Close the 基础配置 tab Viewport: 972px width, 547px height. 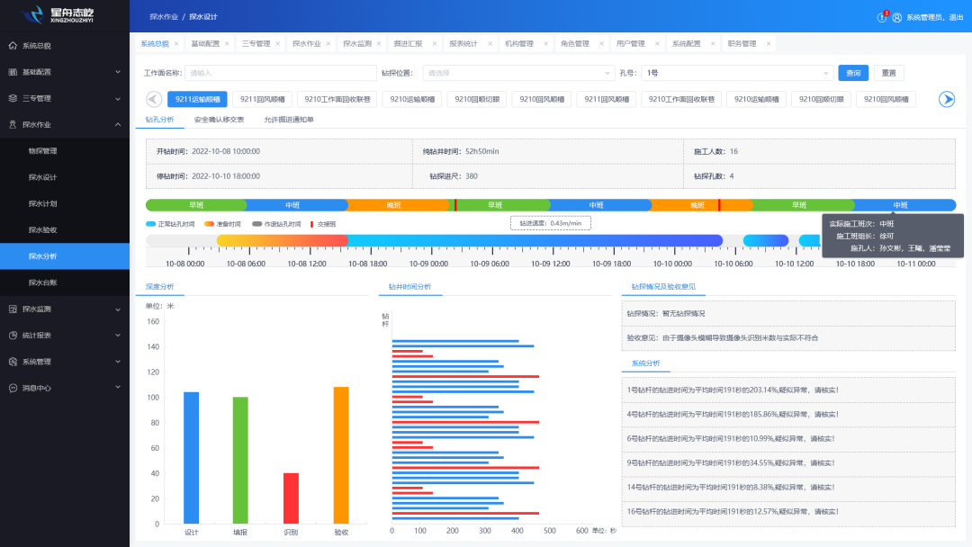[x=227, y=43]
